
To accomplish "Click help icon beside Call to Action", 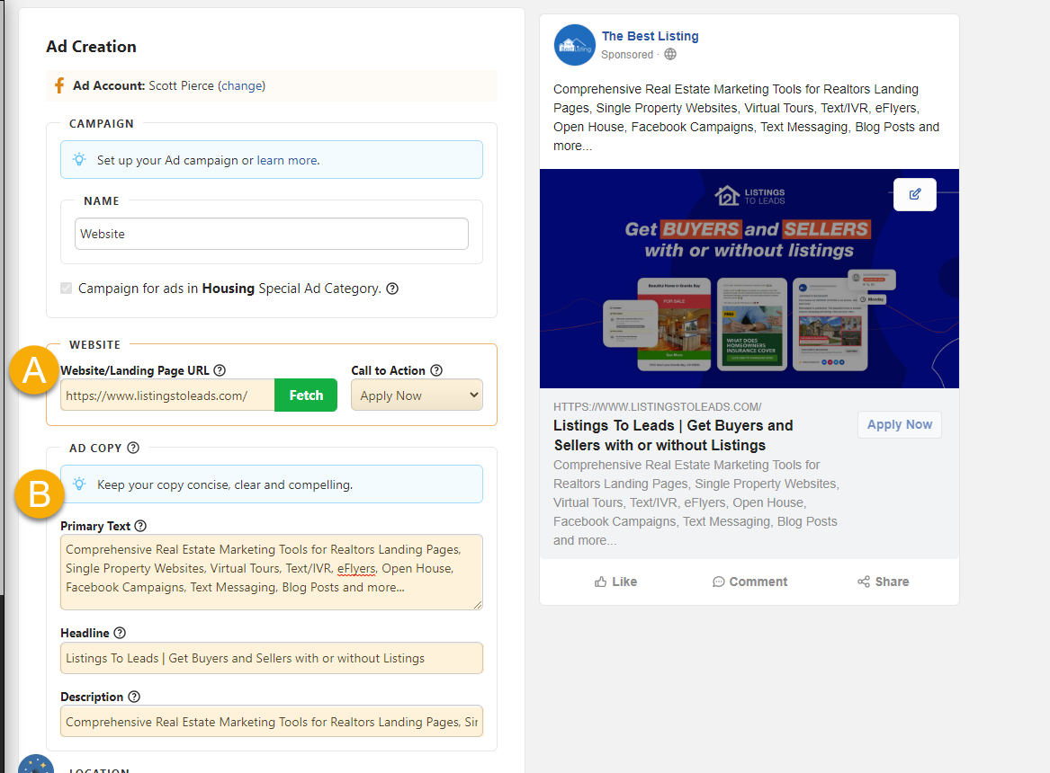I will [436, 370].
